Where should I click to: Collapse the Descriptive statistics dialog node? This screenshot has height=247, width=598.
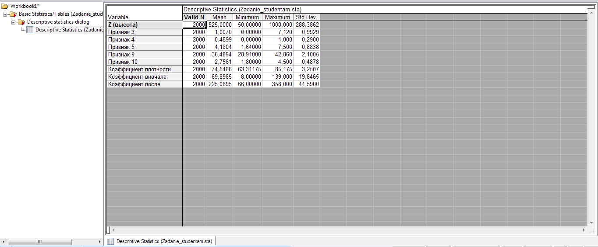click(13, 22)
